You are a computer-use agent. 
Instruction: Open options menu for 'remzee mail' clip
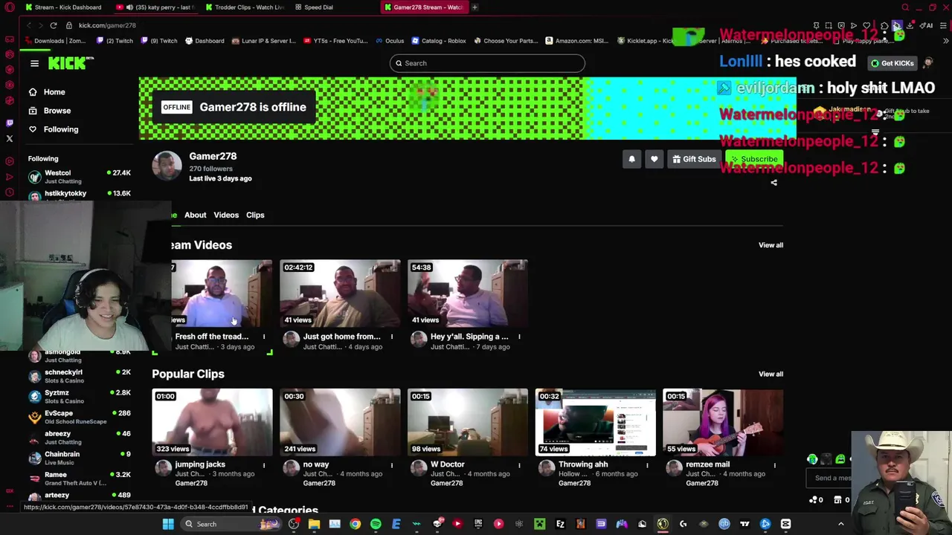pos(774,465)
